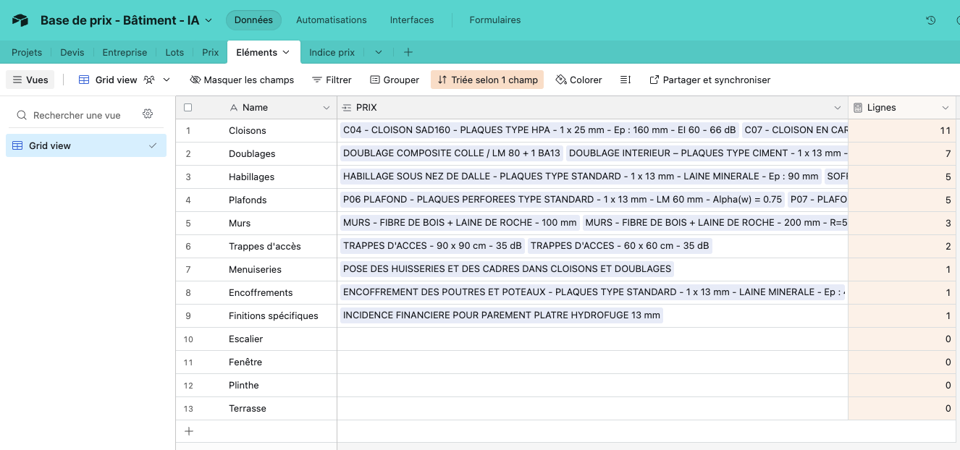
Task: Expand the base name dropdown chevron
Action: click(209, 20)
